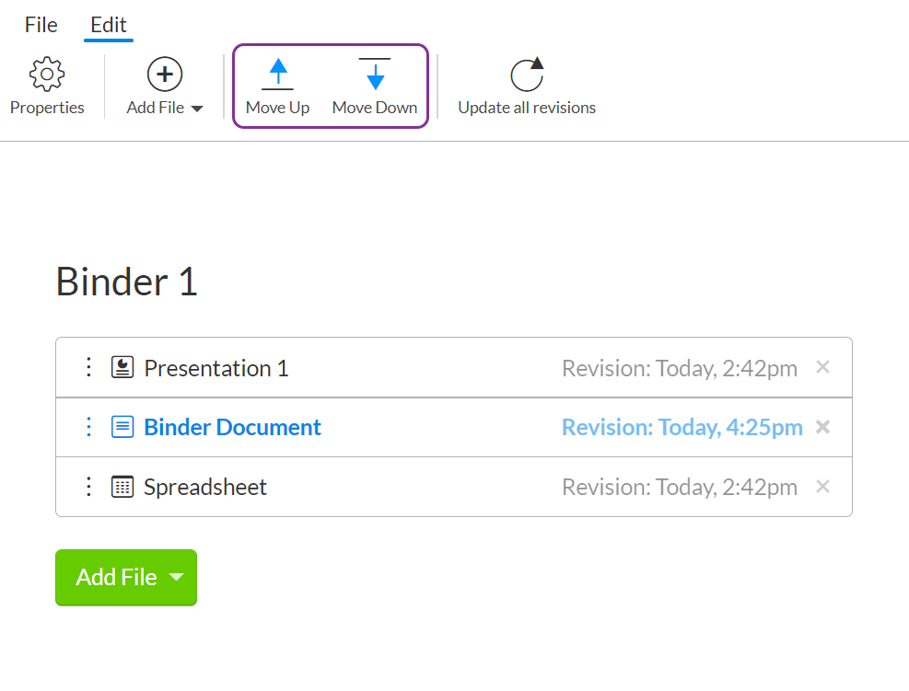Switch to the Edit tab
909x691 pixels.
108,25
